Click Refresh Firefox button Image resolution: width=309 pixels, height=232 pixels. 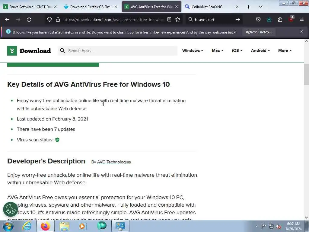pos(259,32)
